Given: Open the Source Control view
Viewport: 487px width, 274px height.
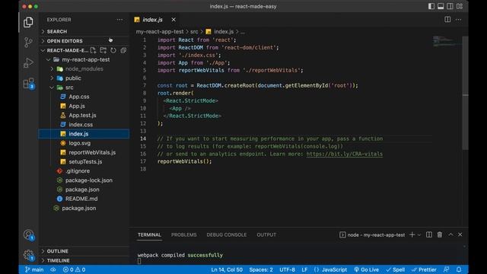Looking at the screenshot, I should point(28,43).
